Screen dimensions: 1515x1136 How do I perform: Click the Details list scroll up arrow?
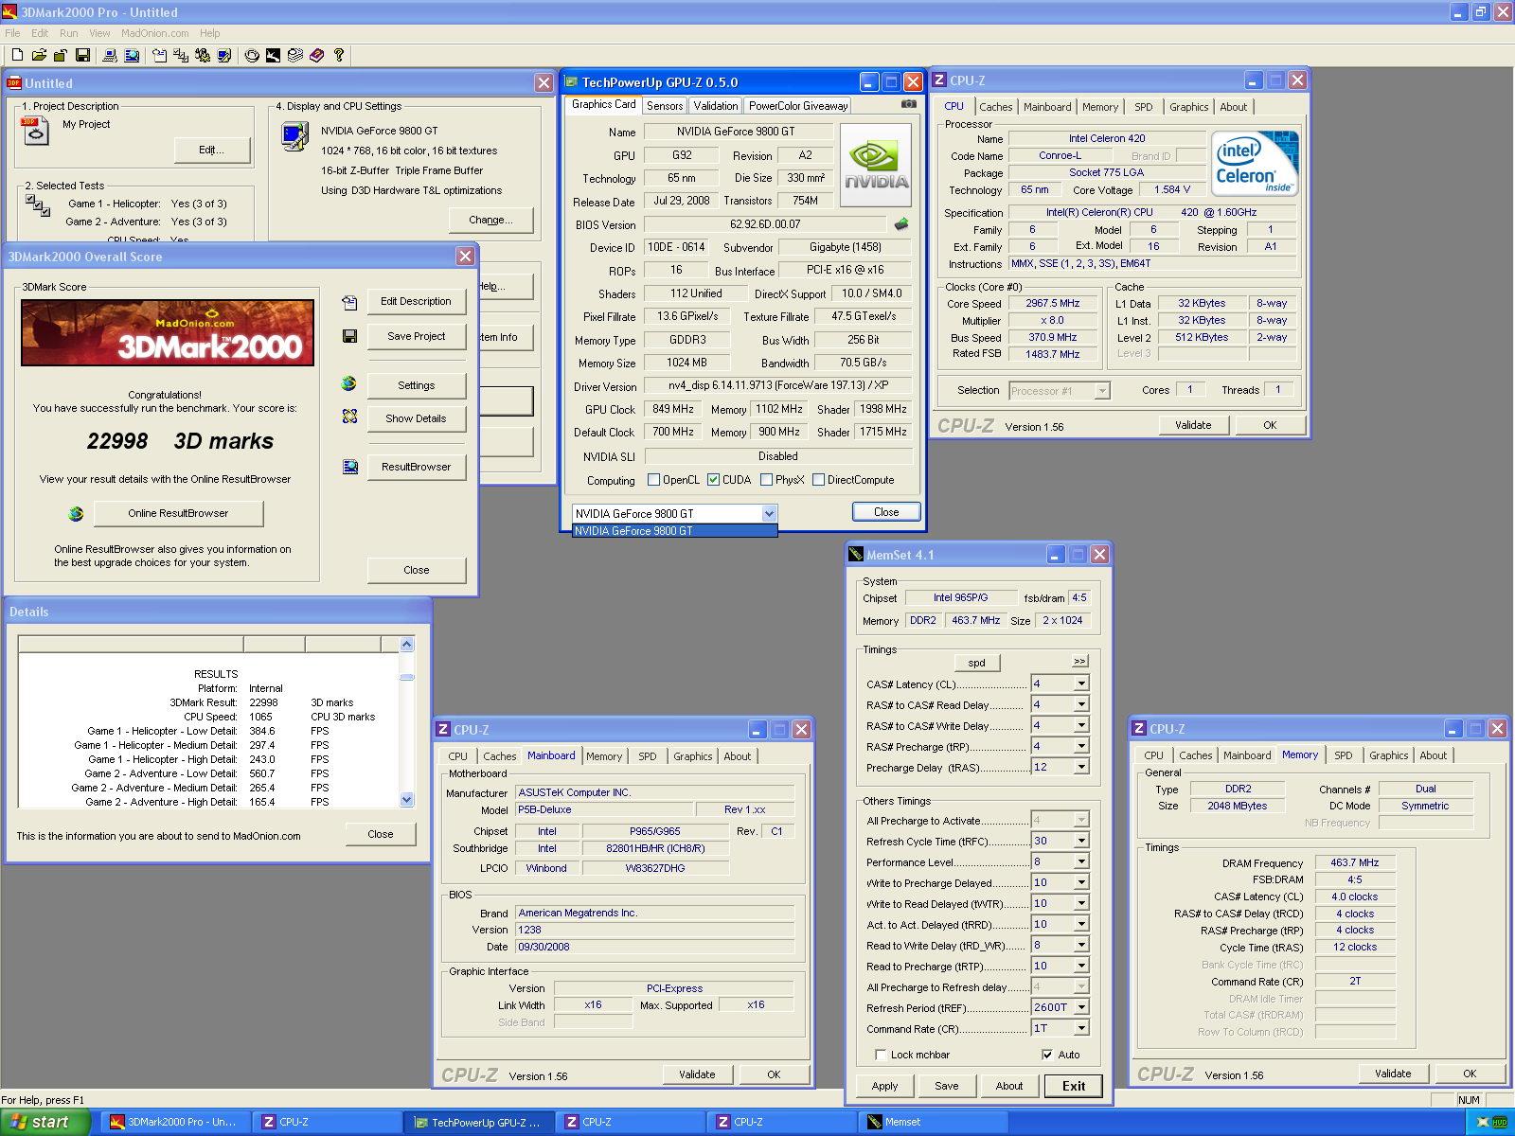406,645
